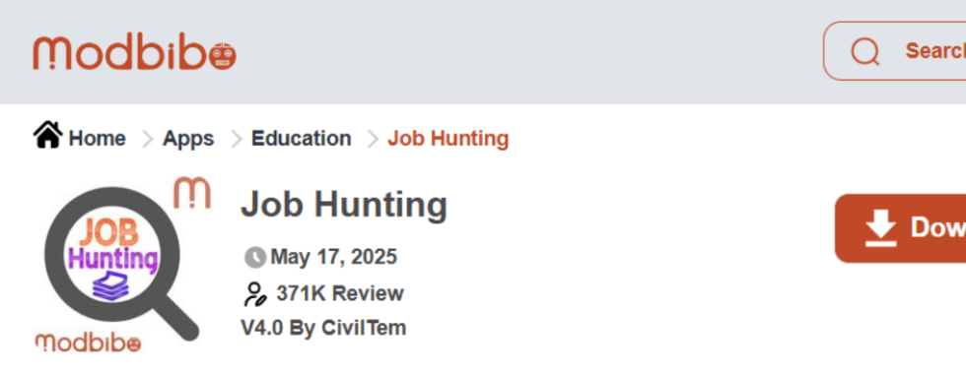Click the small M badge above app thumbnail
Viewport: 966px width, 374px height.
(x=192, y=193)
